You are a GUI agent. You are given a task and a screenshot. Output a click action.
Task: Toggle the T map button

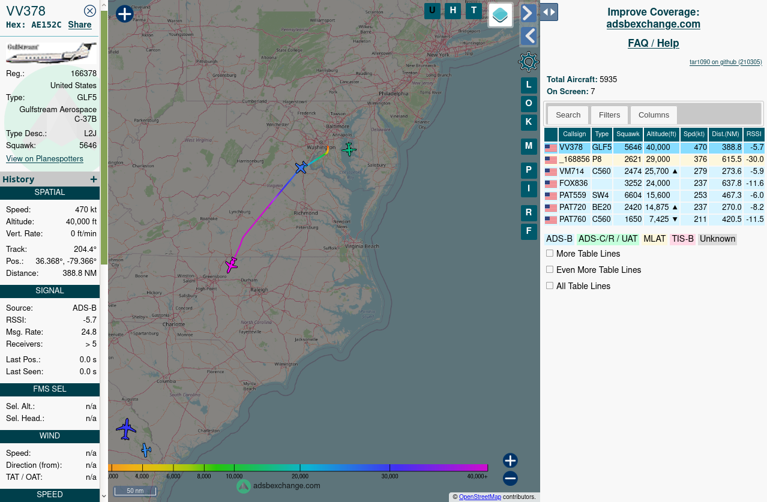click(x=474, y=10)
